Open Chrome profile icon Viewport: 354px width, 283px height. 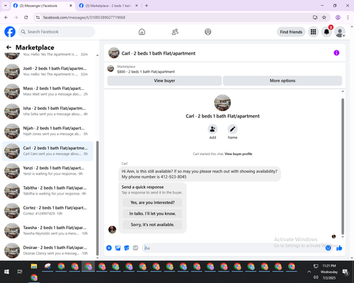tap(338, 18)
